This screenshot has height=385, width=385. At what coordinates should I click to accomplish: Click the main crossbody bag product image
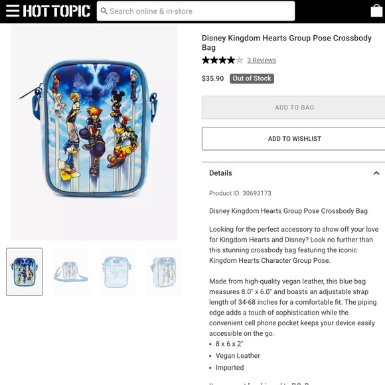point(94,132)
